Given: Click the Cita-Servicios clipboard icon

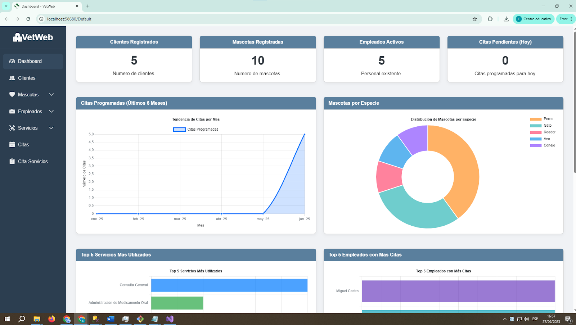Looking at the screenshot, I should (x=12, y=162).
